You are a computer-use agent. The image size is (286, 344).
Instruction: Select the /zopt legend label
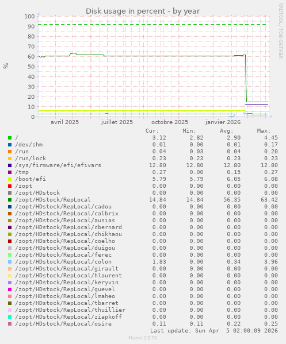point(24,186)
